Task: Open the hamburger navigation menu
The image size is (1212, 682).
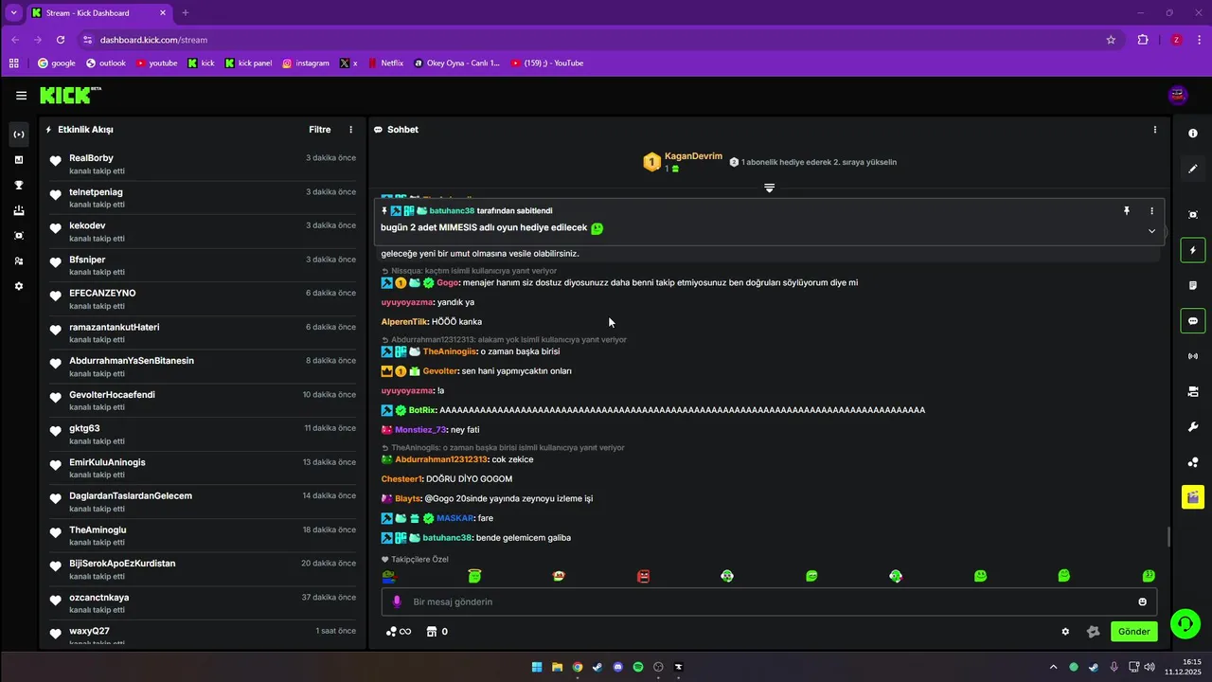Action: coord(21,96)
